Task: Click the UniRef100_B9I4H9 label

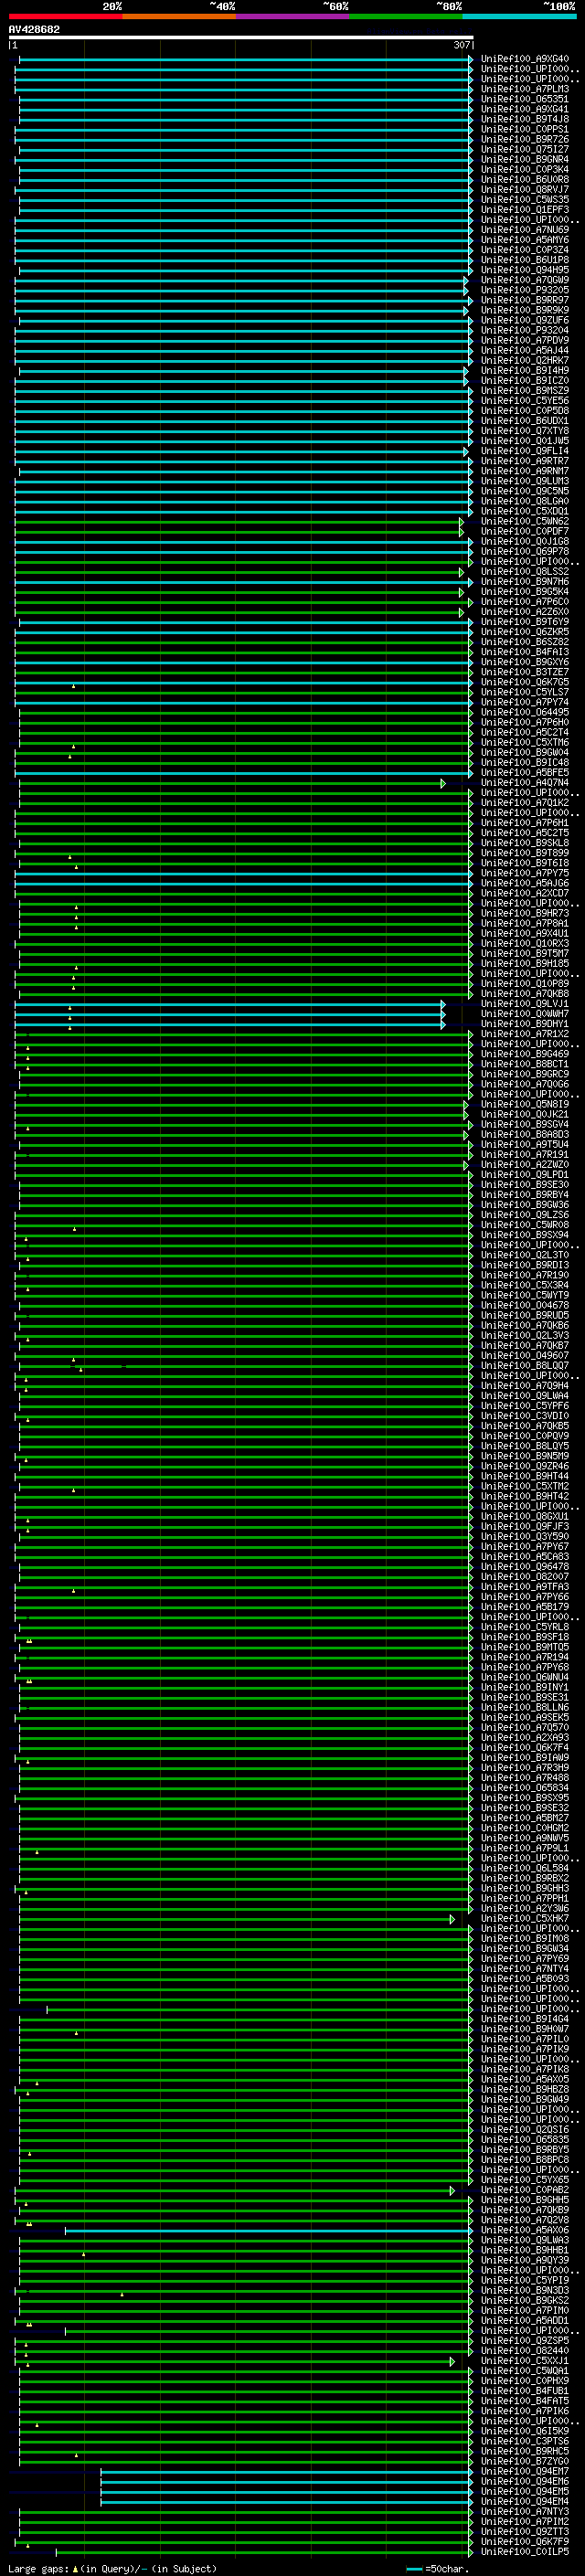Action: pyautogui.click(x=524, y=370)
